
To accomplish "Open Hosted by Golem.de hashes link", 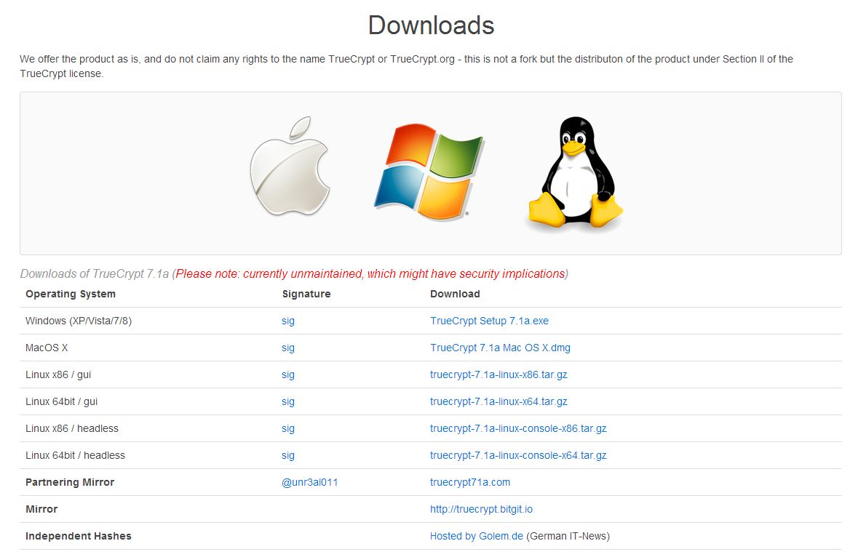I will pyautogui.click(x=477, y=536).
